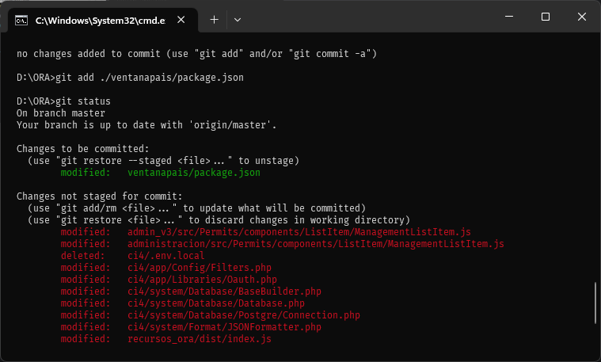
Task: Click the recursos_ora/dist/index.js modified entry
Action: (166, 339)
